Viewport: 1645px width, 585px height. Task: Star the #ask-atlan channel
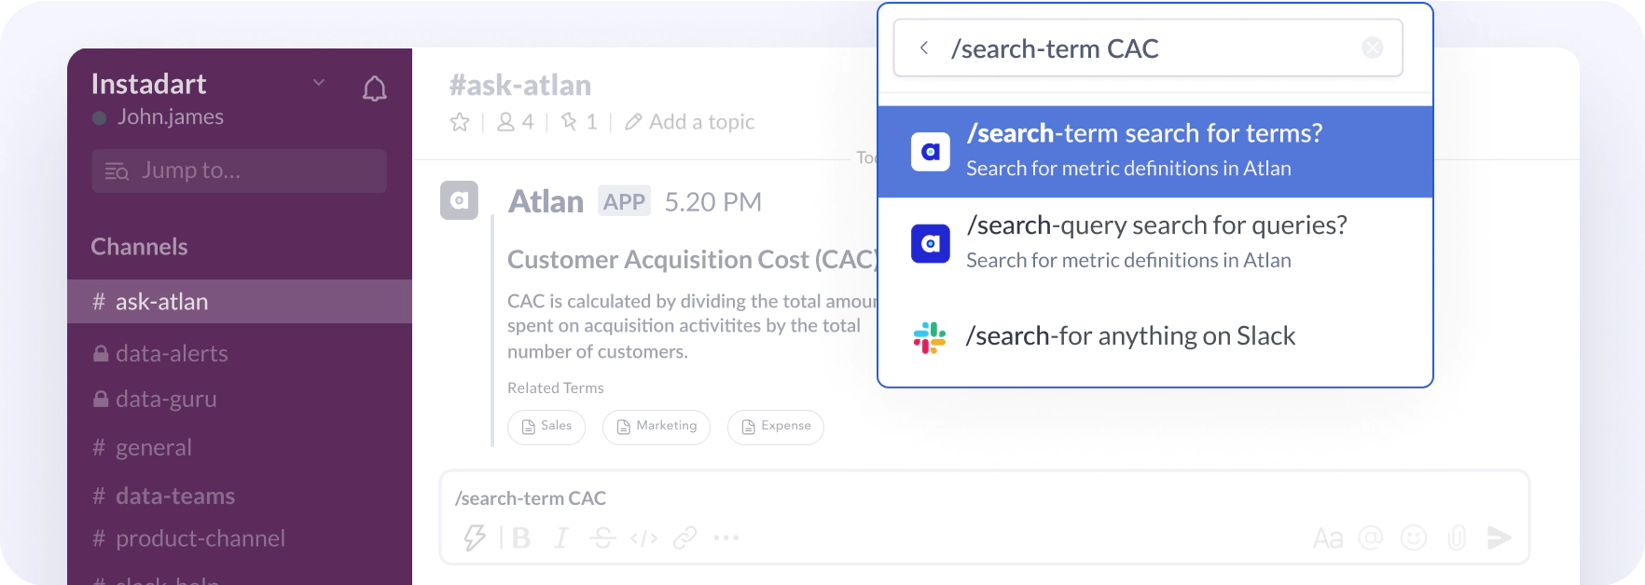[x=460, y=122]
